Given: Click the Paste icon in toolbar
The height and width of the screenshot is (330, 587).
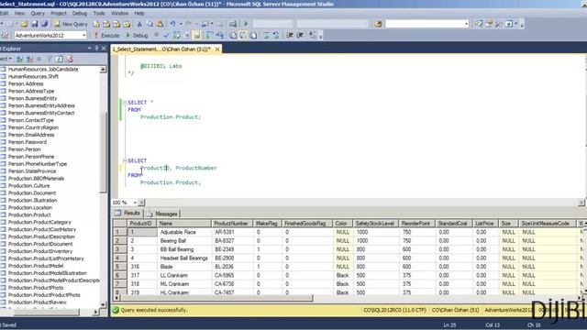Looking at the screenshot, I should [160, 24].
